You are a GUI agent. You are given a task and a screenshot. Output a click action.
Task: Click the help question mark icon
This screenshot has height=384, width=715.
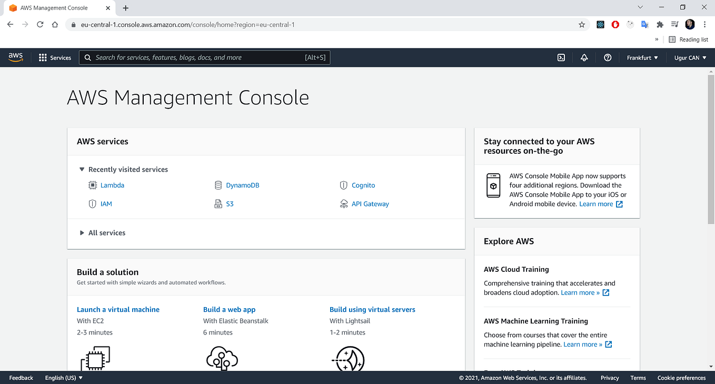click(x=608, y=57)
